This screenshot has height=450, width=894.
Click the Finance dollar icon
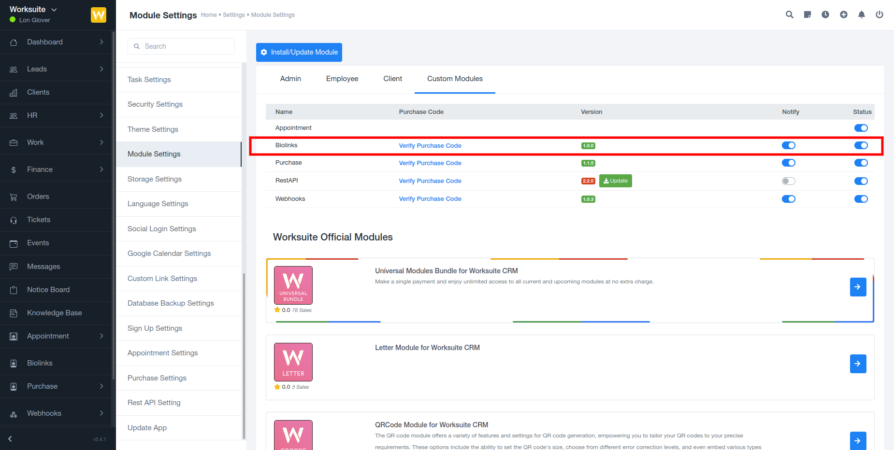tap(14, 169)
